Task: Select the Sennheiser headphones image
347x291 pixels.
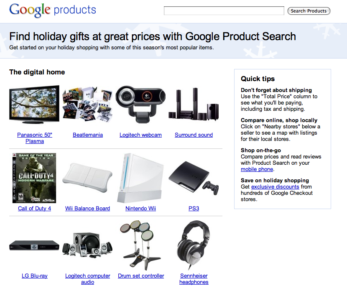Action: (194, 245)
